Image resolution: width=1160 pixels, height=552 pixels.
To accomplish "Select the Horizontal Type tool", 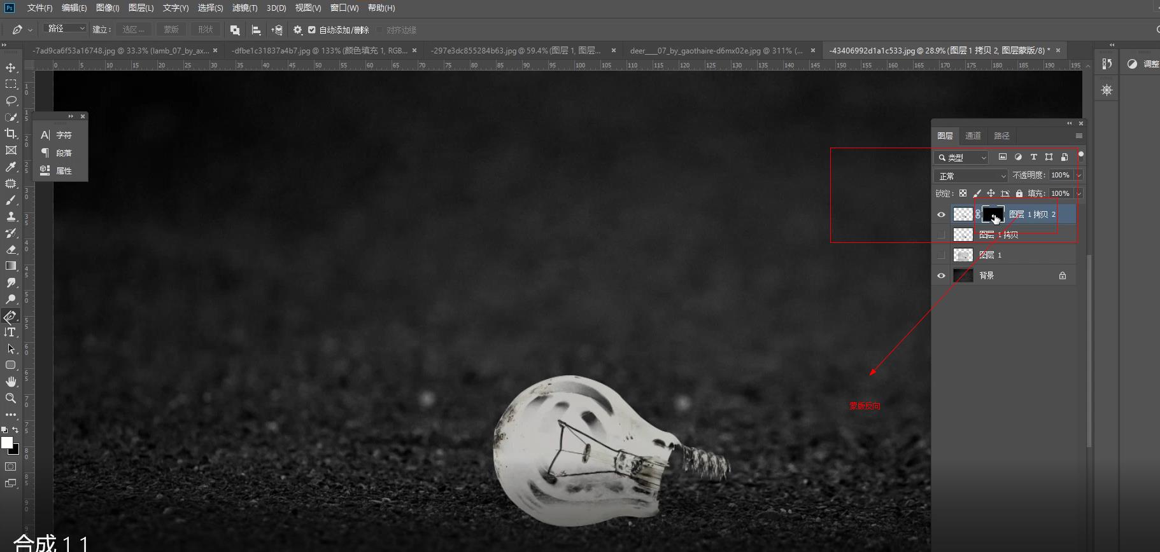I will click(11, 332).
